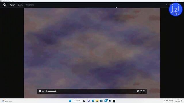Viewport: 184px width, 103px height.
Task: Toggle fullscreen mode in player
Action: pyautogui.click(x=144, y=91)
